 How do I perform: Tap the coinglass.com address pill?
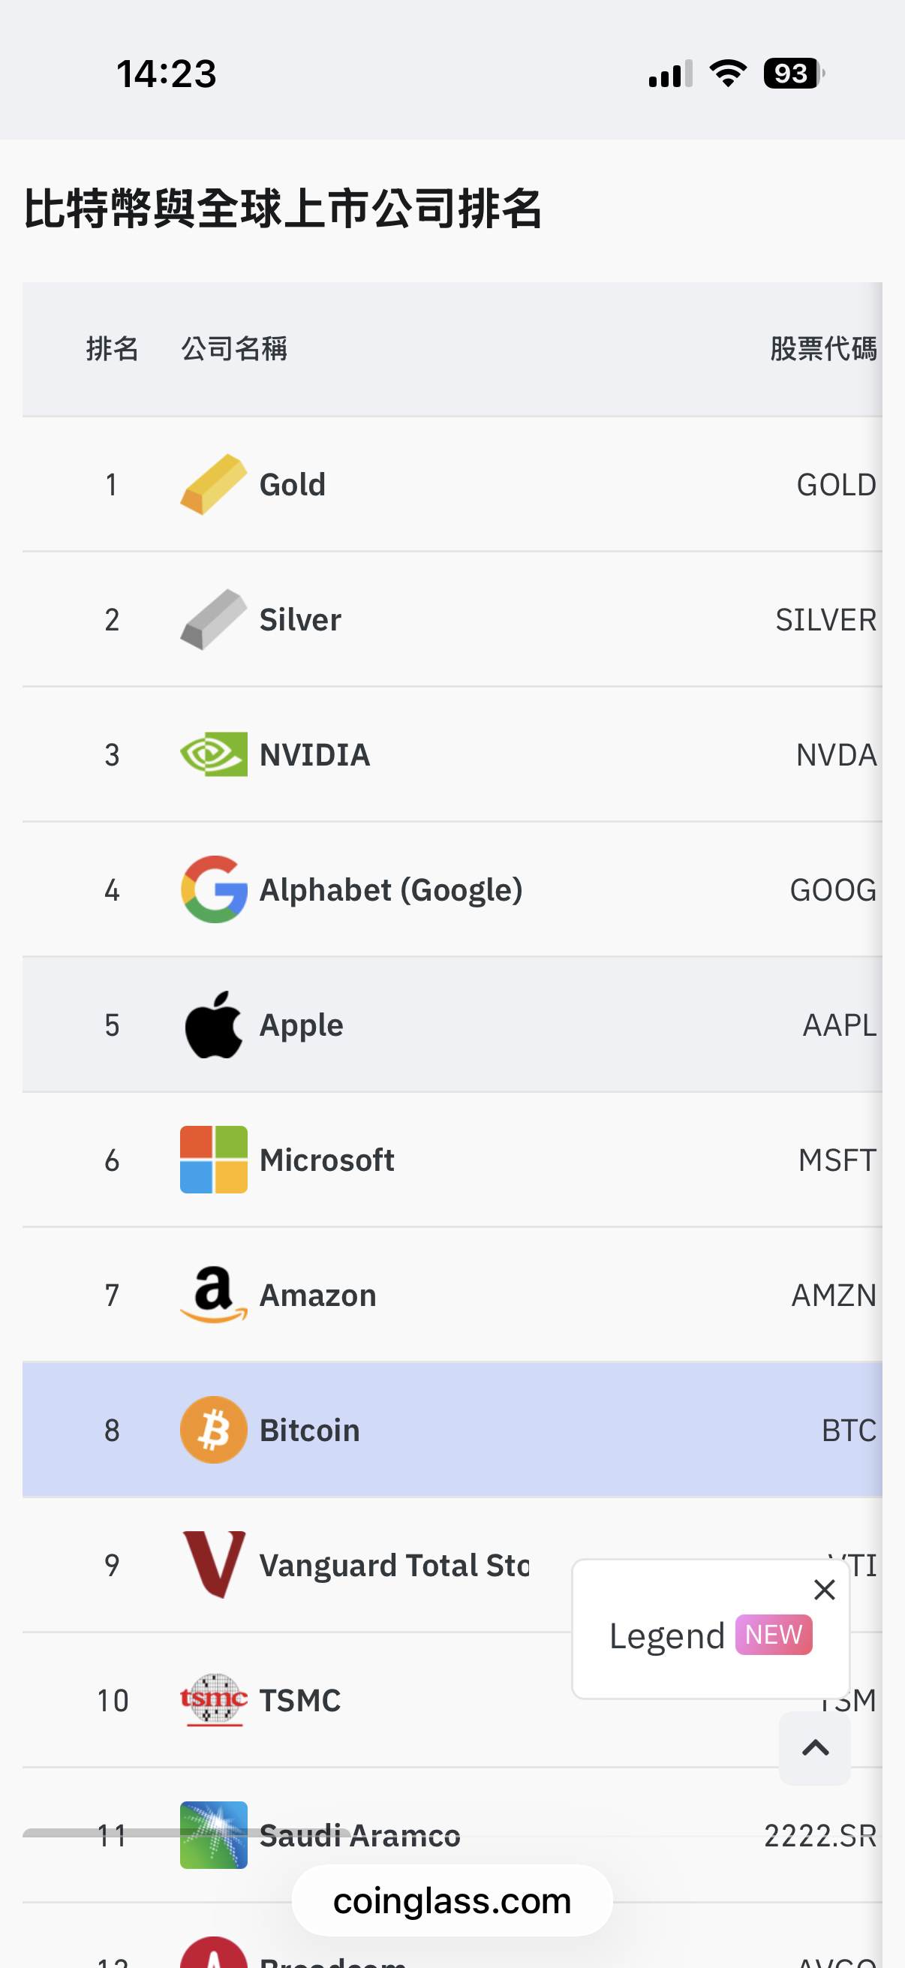click(x=452, y=1901)
